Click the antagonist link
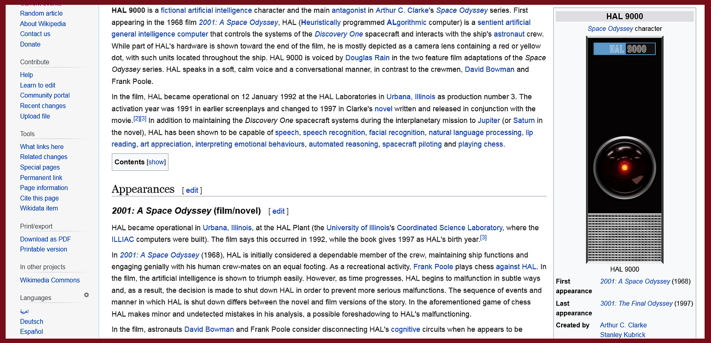This screenshot has height=343, width=711. click(350, 10)
